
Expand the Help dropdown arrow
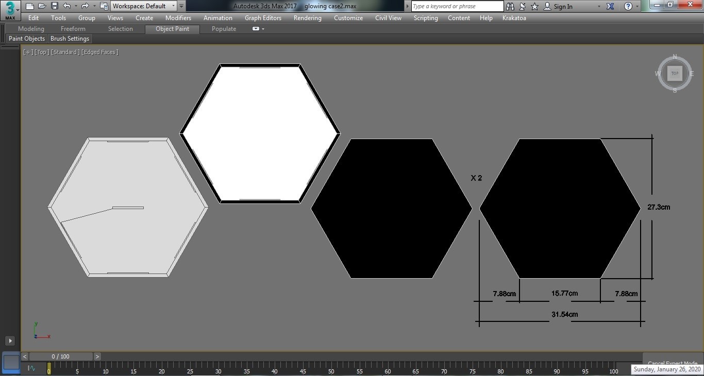pos(637,7)
